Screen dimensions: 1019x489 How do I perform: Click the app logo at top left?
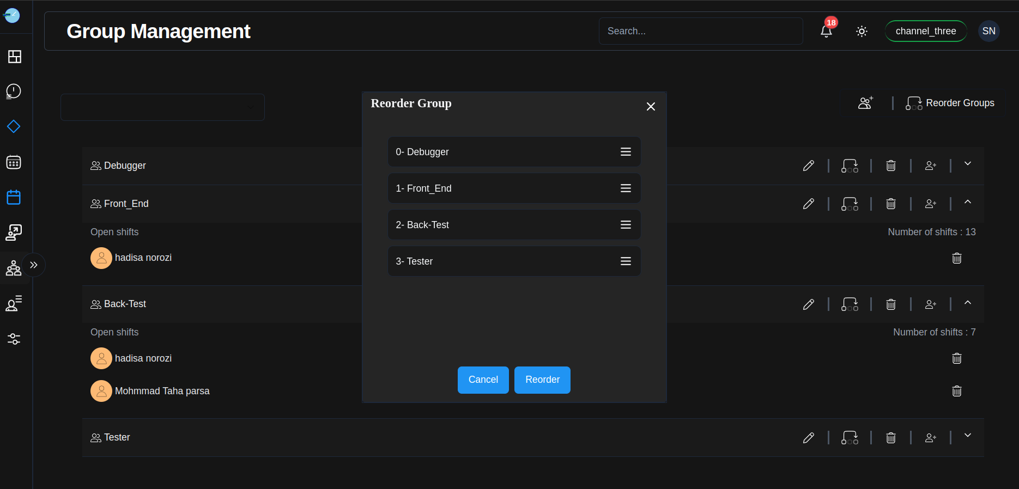tap(11, 16)
